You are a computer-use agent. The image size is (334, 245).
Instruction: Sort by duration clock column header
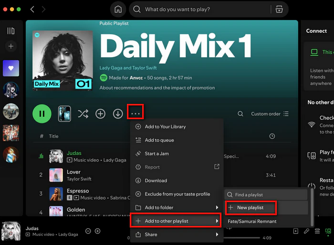coord(272,136)
